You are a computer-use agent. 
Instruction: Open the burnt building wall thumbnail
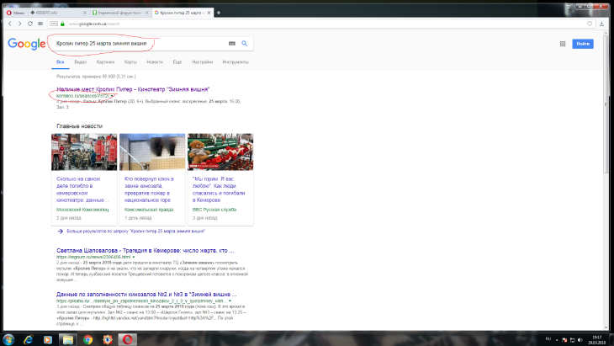pyautogui.click(x=152, y=152)
